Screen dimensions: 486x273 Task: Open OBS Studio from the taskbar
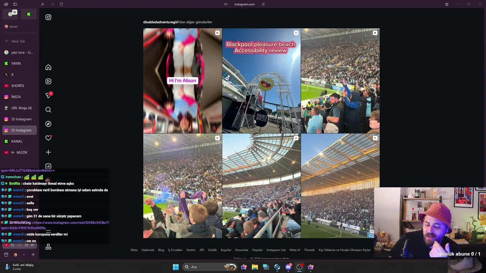(300, 267)
